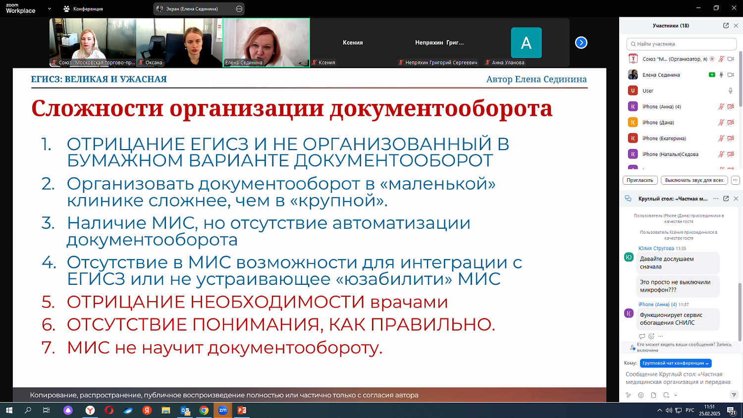
Task: Open the Групповой чат конференции dropdown
Action: click(x=675, y=363)
